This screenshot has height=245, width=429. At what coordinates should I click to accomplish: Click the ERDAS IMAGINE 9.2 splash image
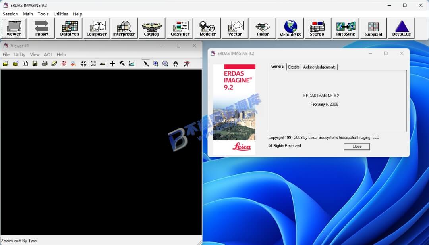coord(234,109)
